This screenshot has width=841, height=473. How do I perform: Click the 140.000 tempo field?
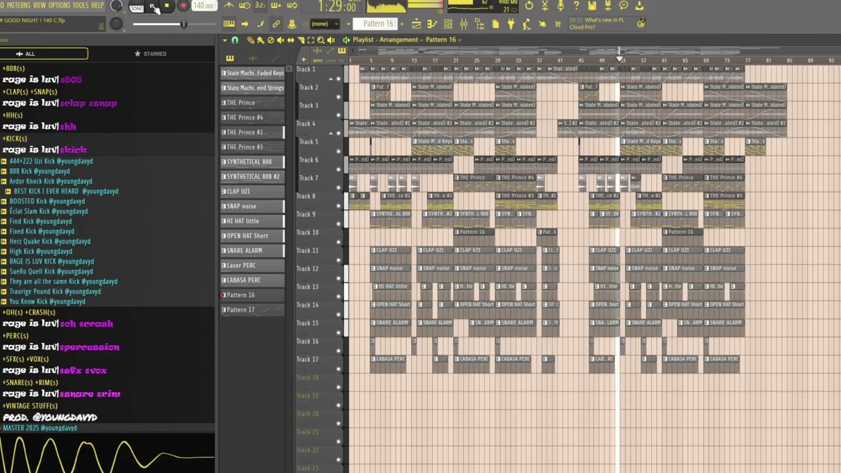[x=204, y=6]
